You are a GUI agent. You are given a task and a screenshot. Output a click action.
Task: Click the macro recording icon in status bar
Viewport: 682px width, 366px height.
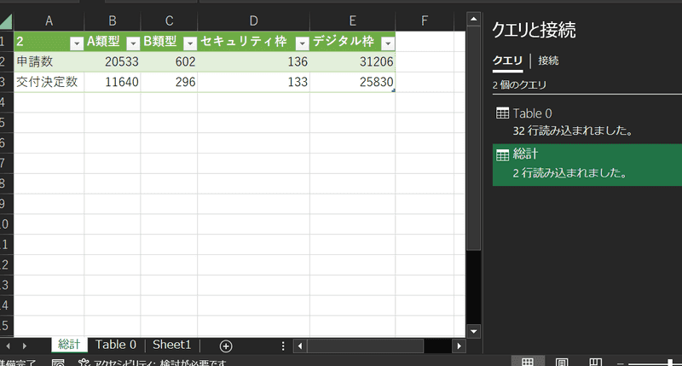tap(58, 363)
